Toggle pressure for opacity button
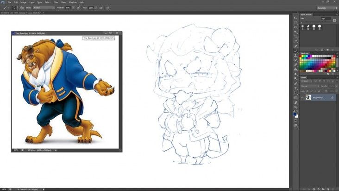 point(78,8)
